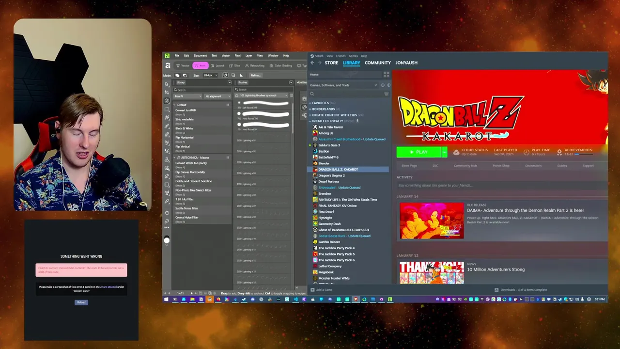Open the Retouching studio in Affinity

point(254,65)
